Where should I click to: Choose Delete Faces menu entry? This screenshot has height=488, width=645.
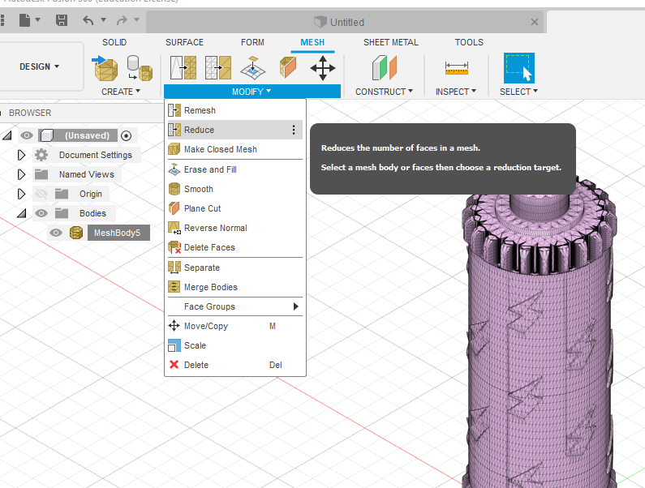coord(235,247)
